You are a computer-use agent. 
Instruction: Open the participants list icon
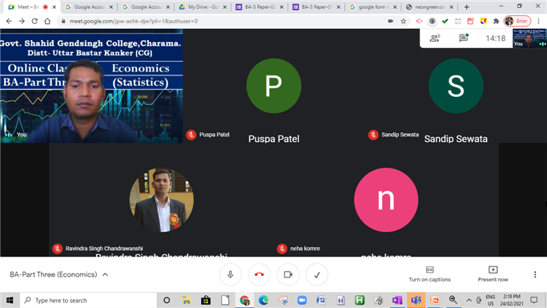[435, 38]
